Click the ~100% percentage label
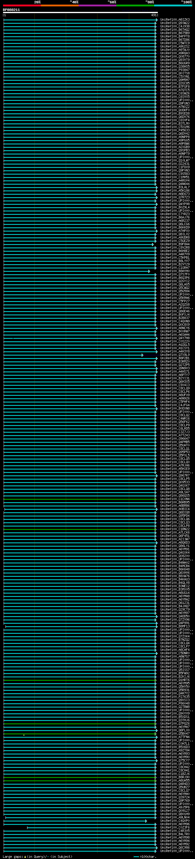 [187, 2]
